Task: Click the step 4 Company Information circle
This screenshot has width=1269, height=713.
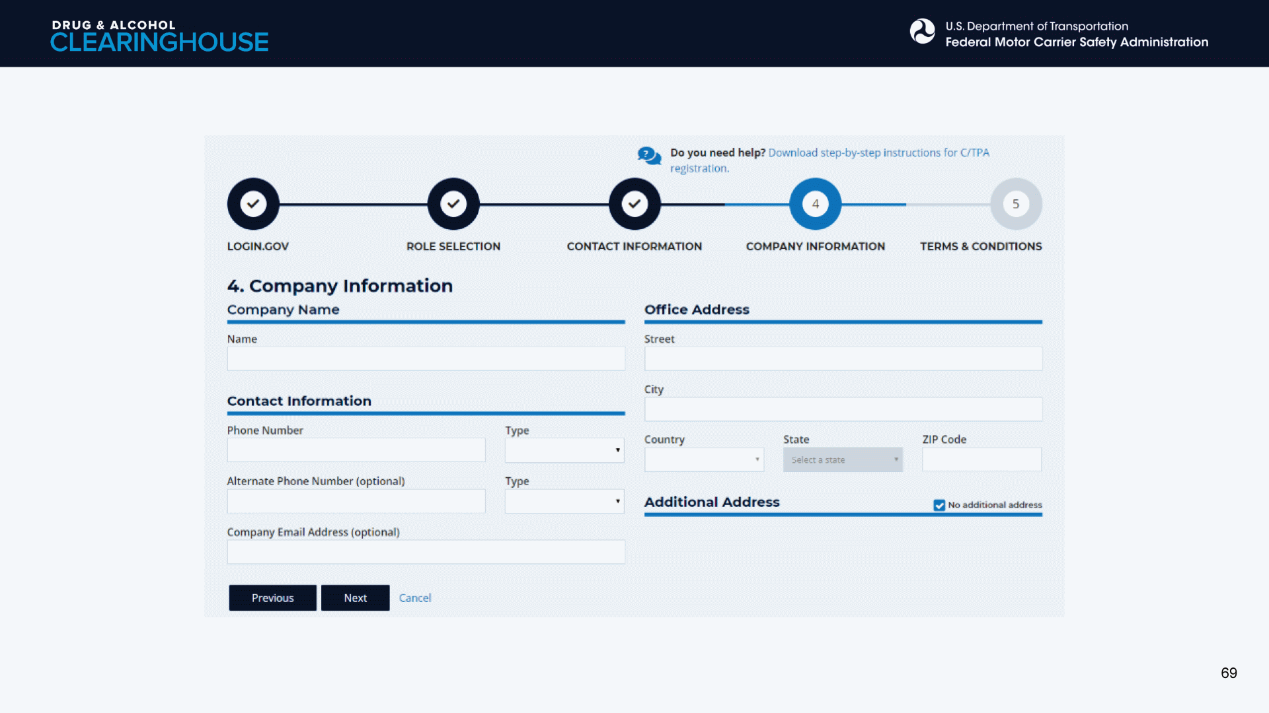Action: point(815,204)
